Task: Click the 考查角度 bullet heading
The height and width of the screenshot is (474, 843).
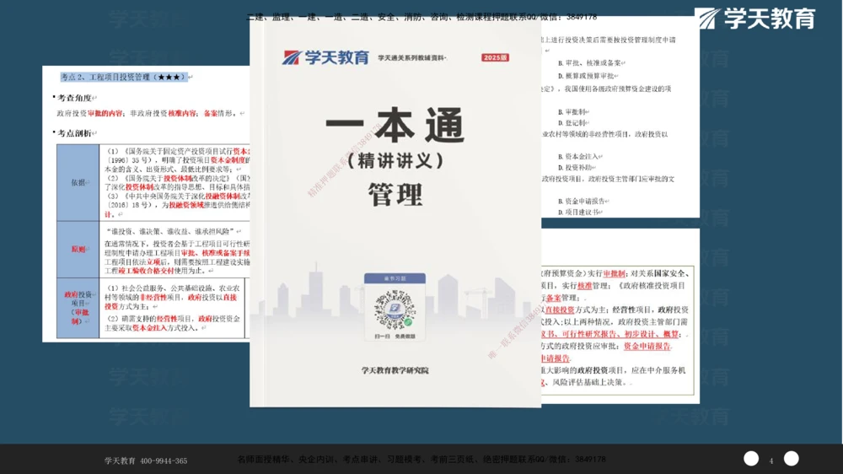Action: click(74, 98)
